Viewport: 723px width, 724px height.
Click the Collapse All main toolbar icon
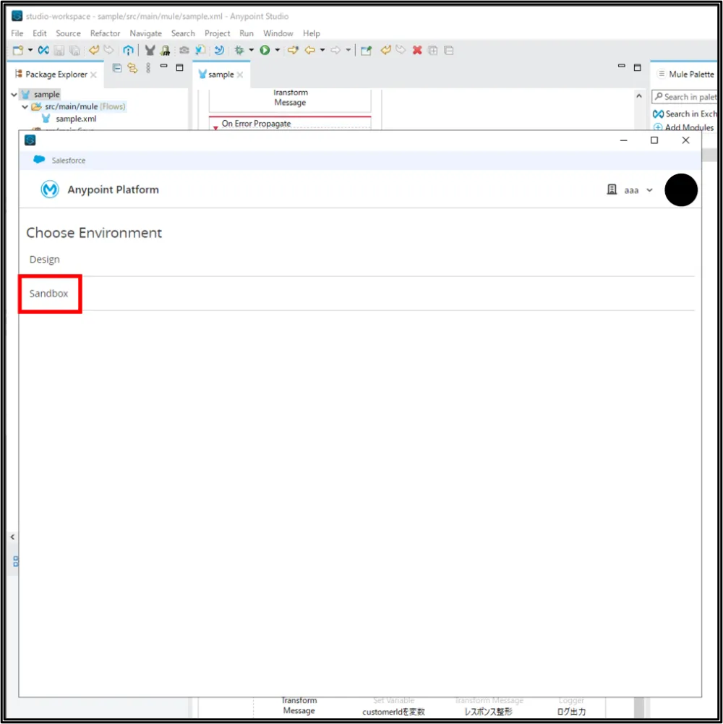tap(449, 51)
